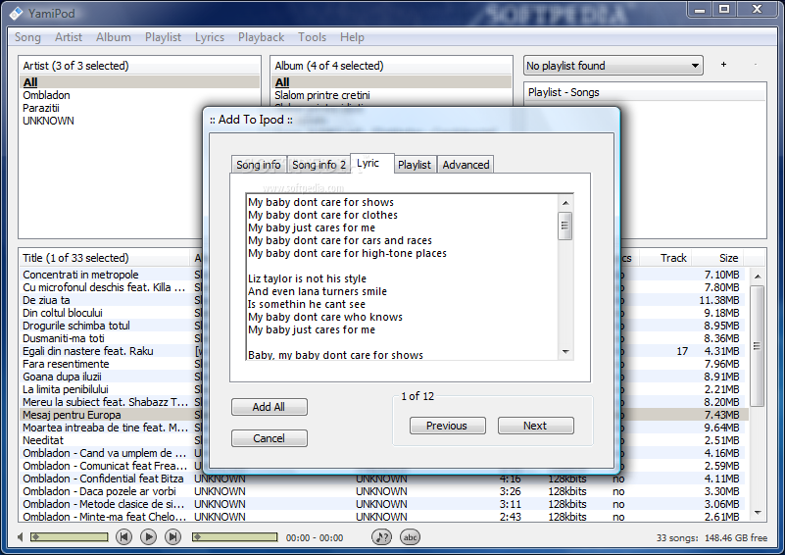Click the abc lyrics icon

(410, 537)
